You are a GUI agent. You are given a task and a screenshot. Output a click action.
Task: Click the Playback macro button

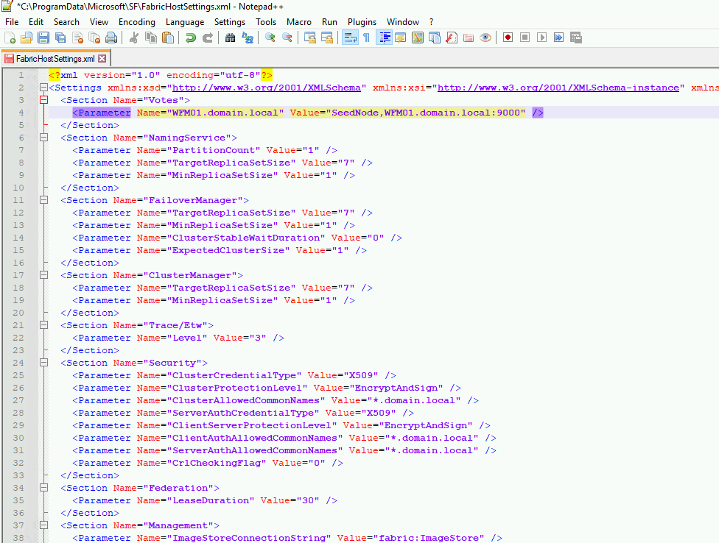tap(542, 38)
